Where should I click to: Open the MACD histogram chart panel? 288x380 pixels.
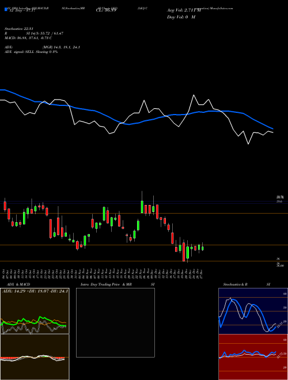click(35, 357)
